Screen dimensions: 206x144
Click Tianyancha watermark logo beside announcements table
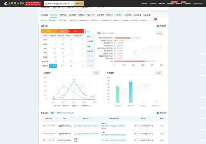point(161,113)
